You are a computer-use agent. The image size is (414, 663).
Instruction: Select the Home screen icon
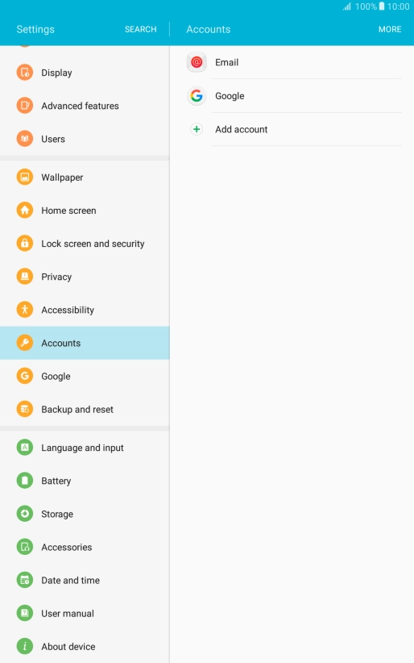pos(25,211)
